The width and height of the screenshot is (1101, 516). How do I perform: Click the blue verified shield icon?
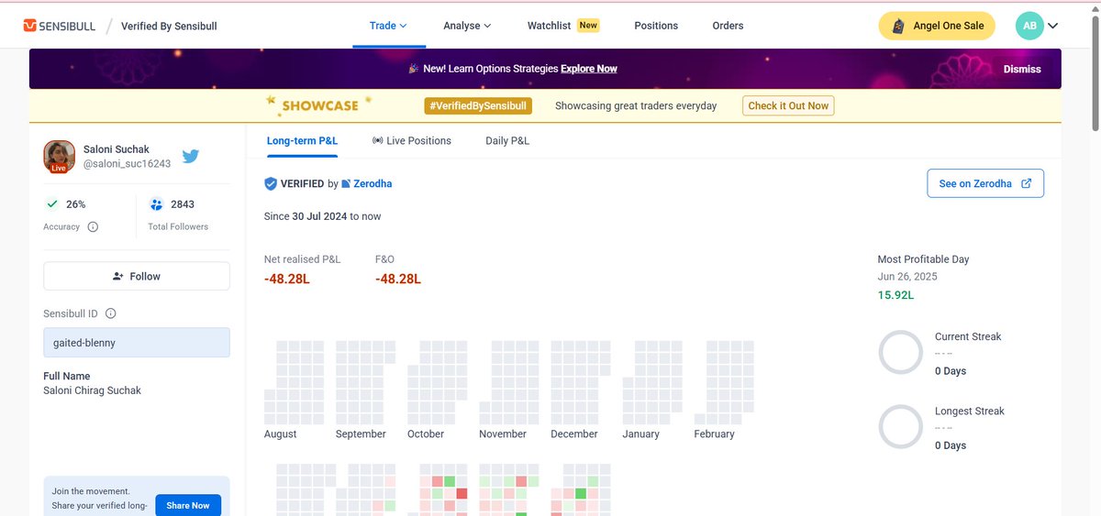[271, 183]
